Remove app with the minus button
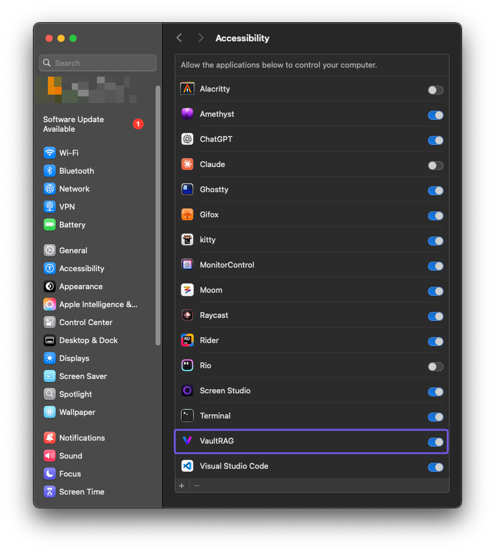Viewport: 495px width, 552px height. pos(196,486)
